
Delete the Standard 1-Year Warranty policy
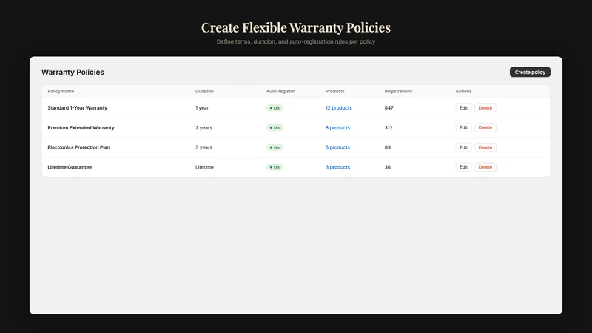coord(485,108)
